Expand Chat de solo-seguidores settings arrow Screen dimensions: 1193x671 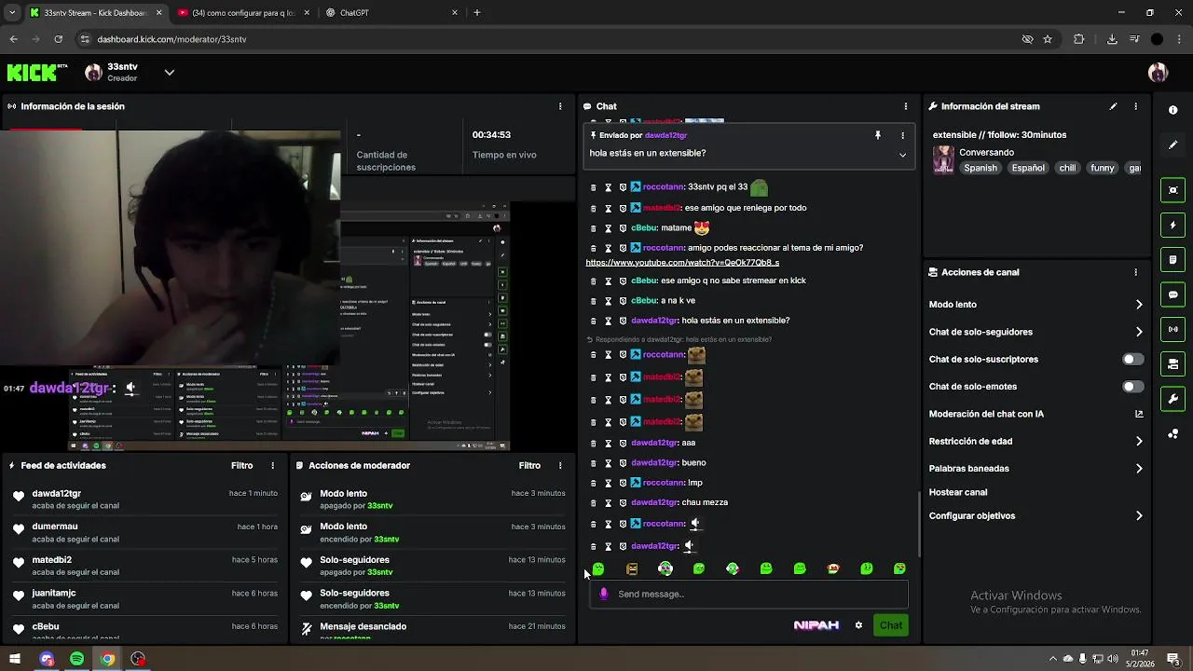[1139, 332]
